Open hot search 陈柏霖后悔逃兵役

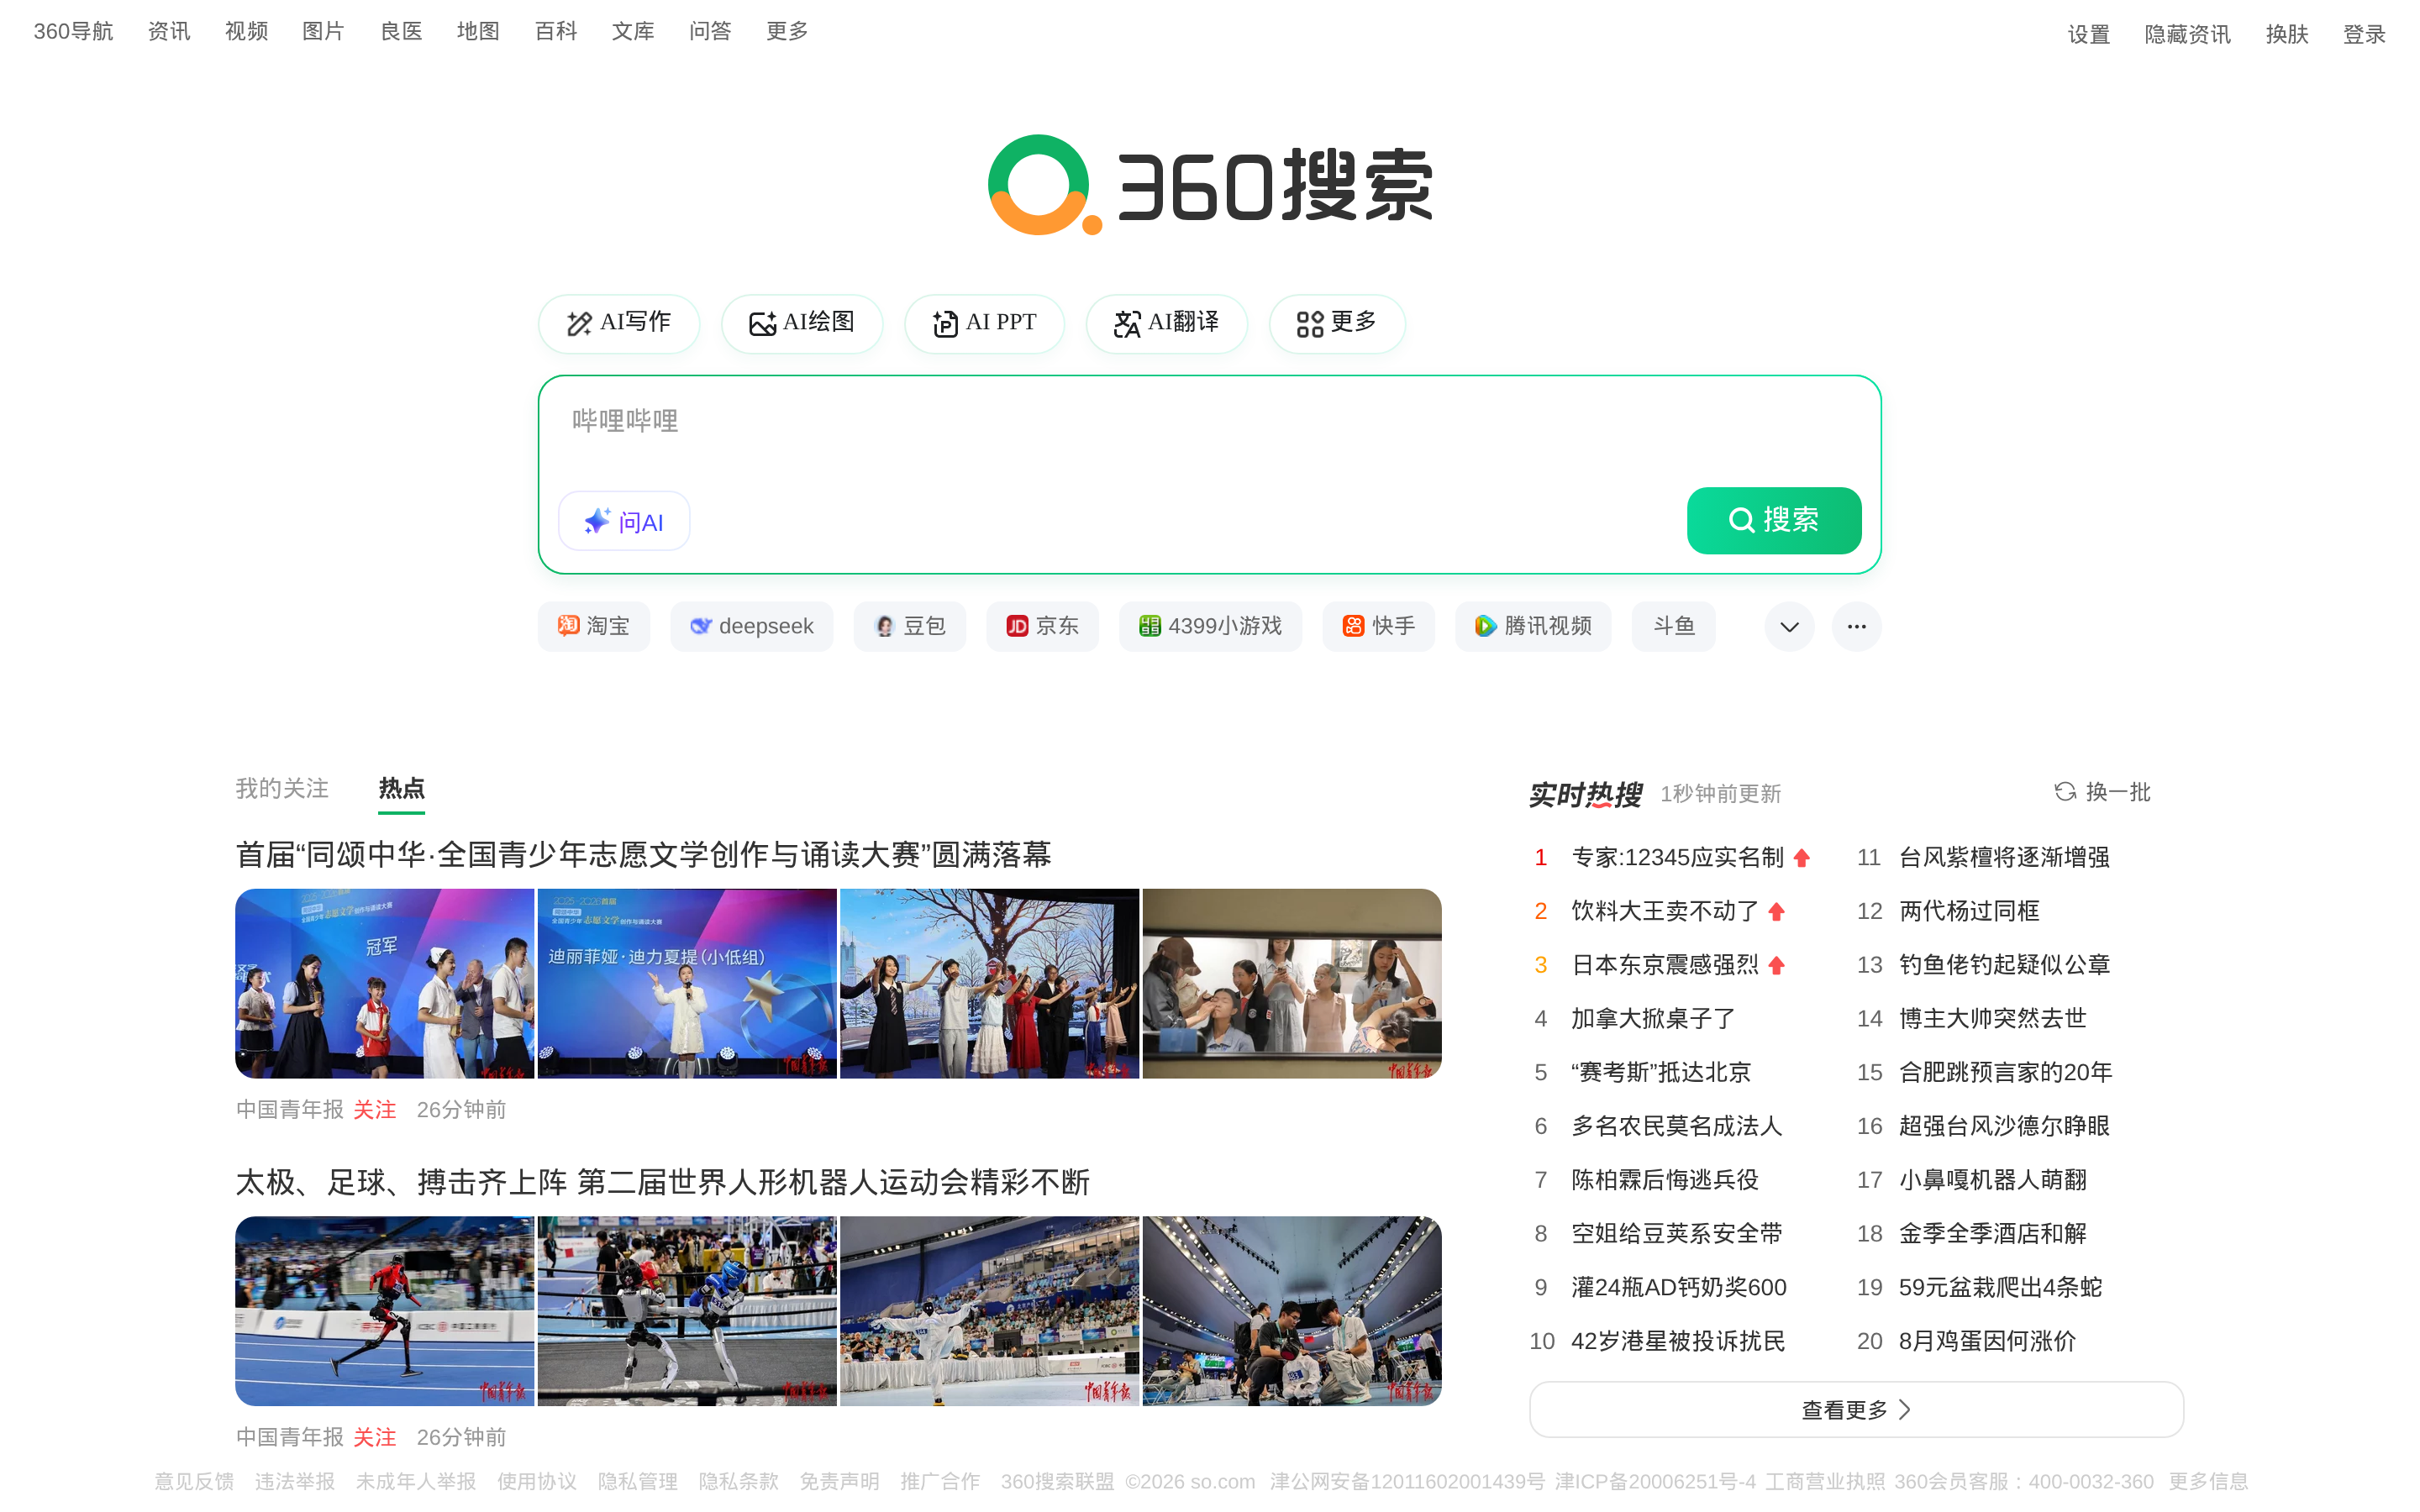(1665, 1180)
